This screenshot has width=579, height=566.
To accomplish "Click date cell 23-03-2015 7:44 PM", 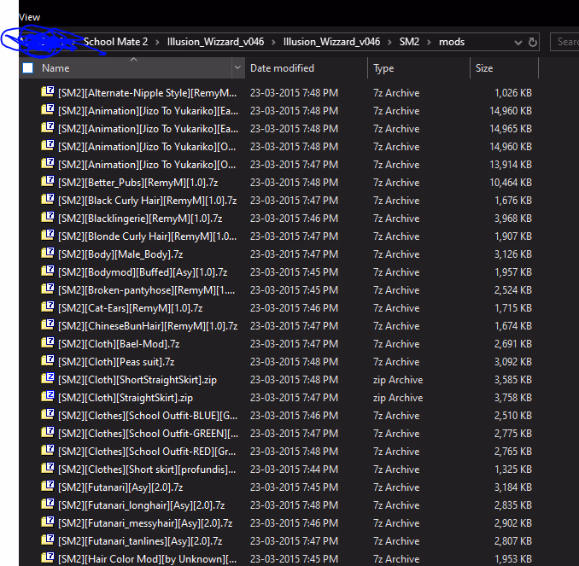I will pos(294,470).
